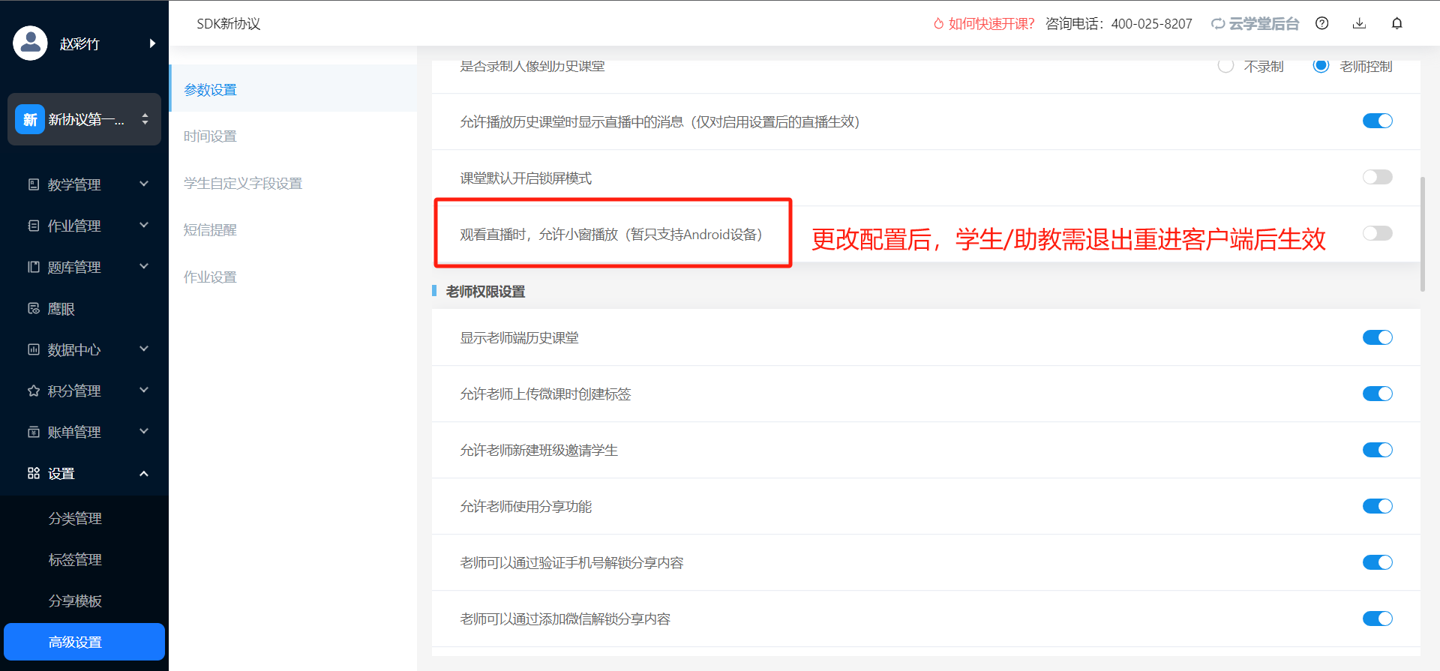Click the 鹰眼 sidebar icon

(x=34, y=308)
